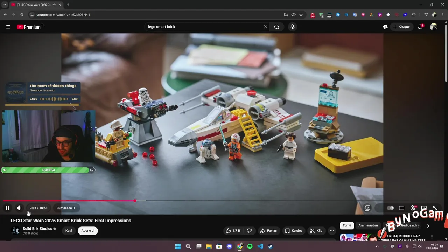Create a clip with Klip button
Image resolution: width=448 pixels, height=252 pixels.
[x=316, y=231]
